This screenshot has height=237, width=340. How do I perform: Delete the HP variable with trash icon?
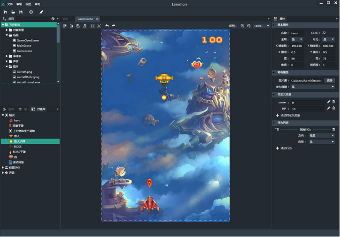pyautogui.click(x=334, y=108)
